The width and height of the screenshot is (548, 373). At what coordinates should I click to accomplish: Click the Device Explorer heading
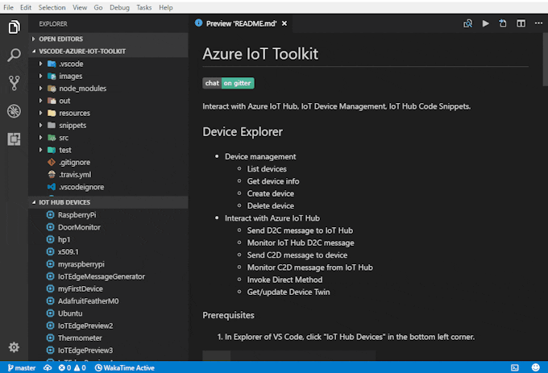[243, 132]
